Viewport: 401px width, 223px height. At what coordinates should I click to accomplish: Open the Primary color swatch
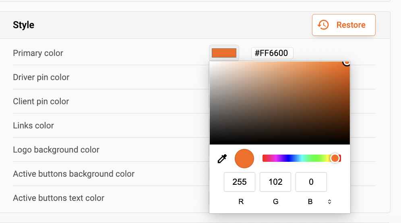[224, 53]
